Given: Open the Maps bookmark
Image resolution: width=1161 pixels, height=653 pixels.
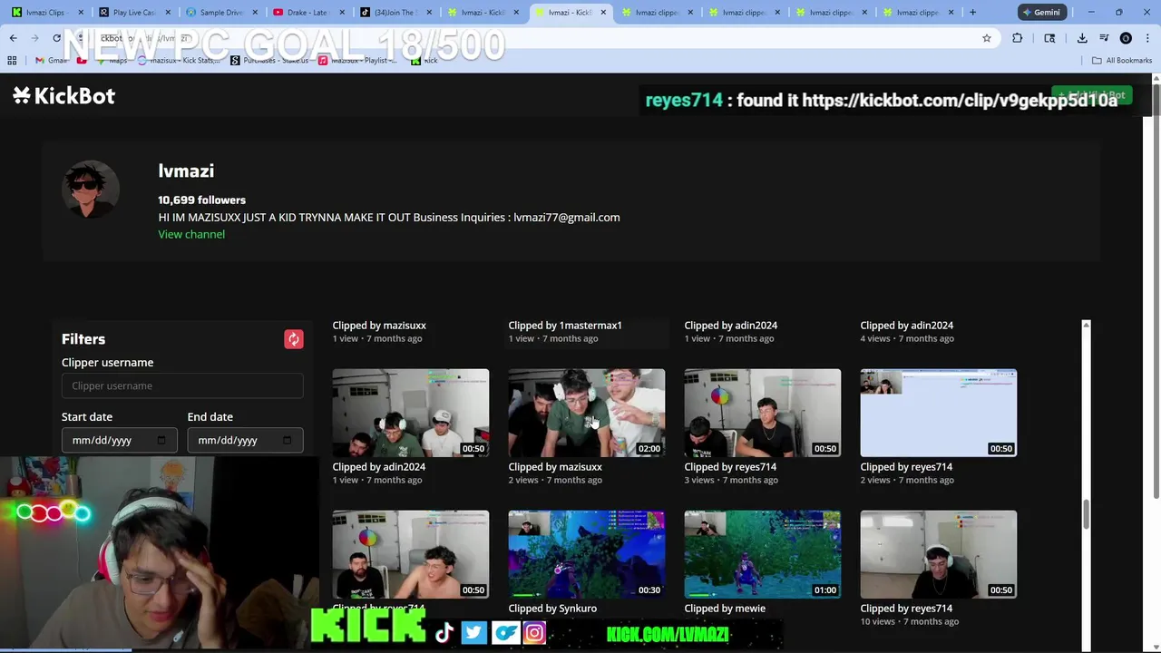Looking at the screenshot, I should (111, 61).
